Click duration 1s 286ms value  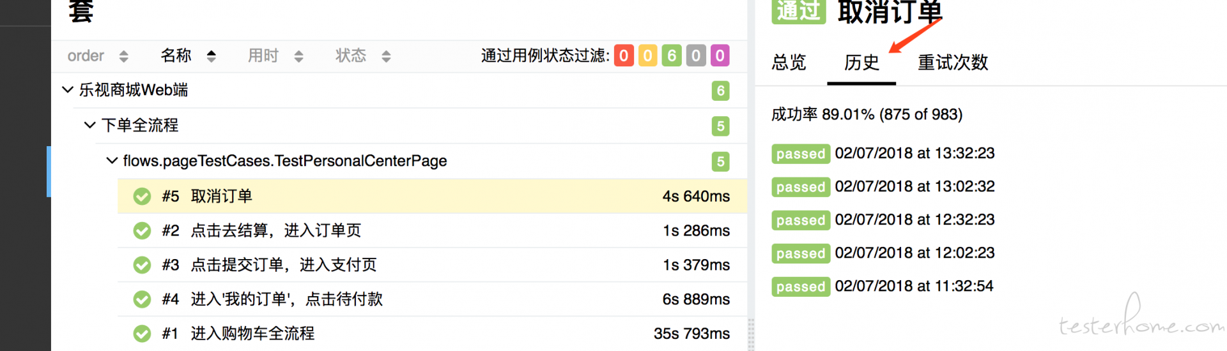coord(696,230)
